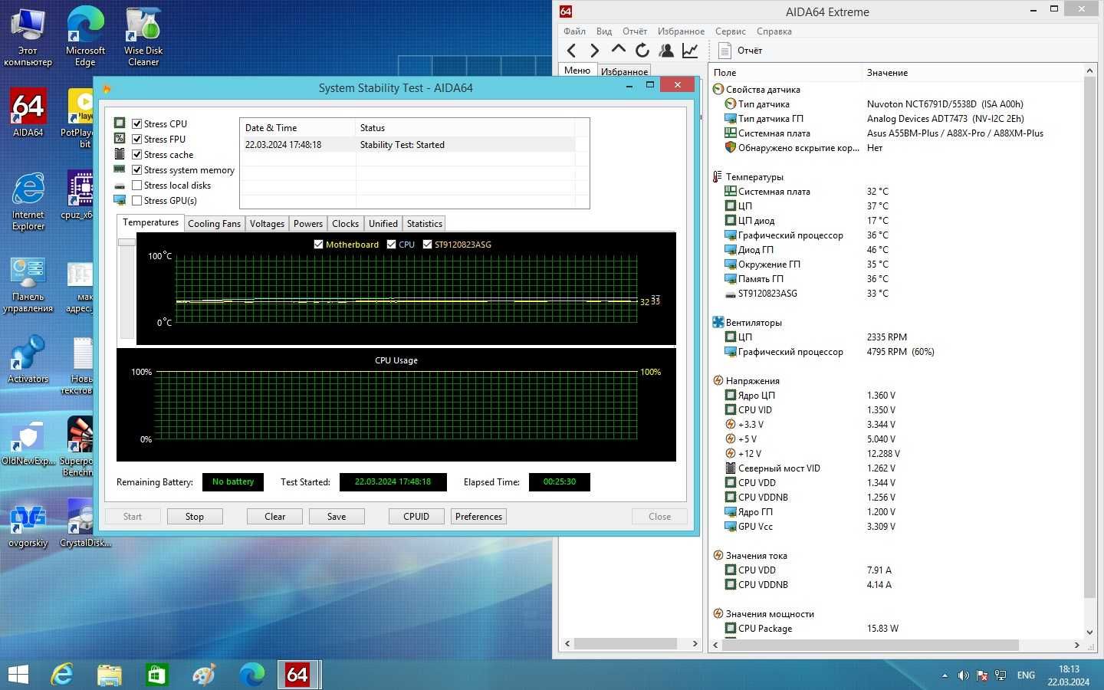Click the ENG language indicator
This screenshot has height=690, width=1104.
point(1026,675)
